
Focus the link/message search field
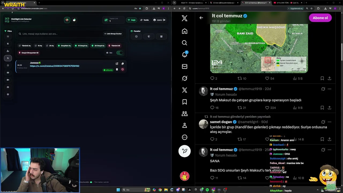click(x=60, y=34)
